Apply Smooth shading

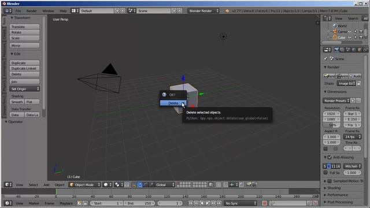click(17, 102)
